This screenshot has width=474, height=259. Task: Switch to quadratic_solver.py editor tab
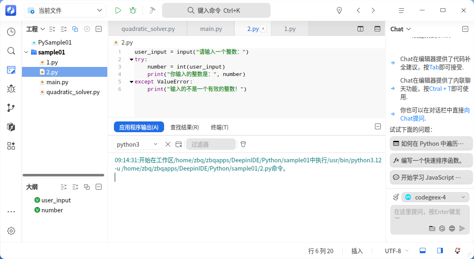[148, 29]
